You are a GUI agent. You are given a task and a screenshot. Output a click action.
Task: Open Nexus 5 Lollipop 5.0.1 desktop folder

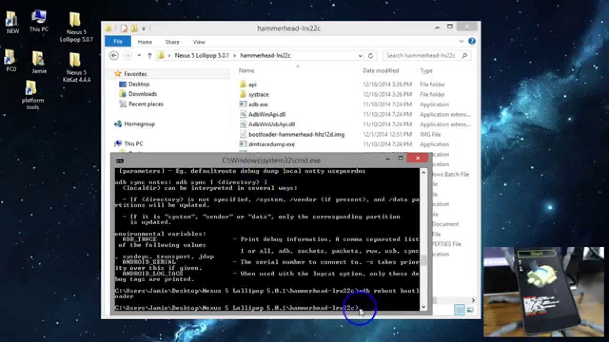(76, 27)
